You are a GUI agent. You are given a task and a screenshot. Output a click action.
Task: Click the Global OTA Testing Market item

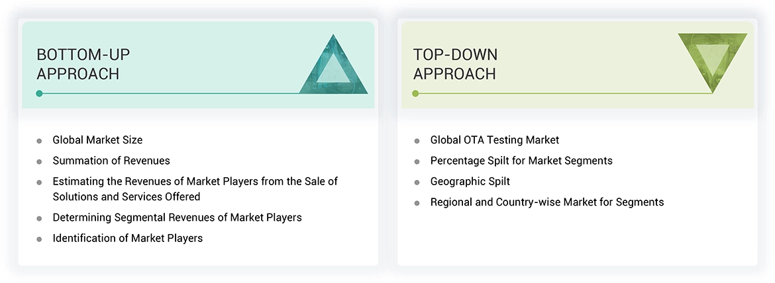coord(494,140)
